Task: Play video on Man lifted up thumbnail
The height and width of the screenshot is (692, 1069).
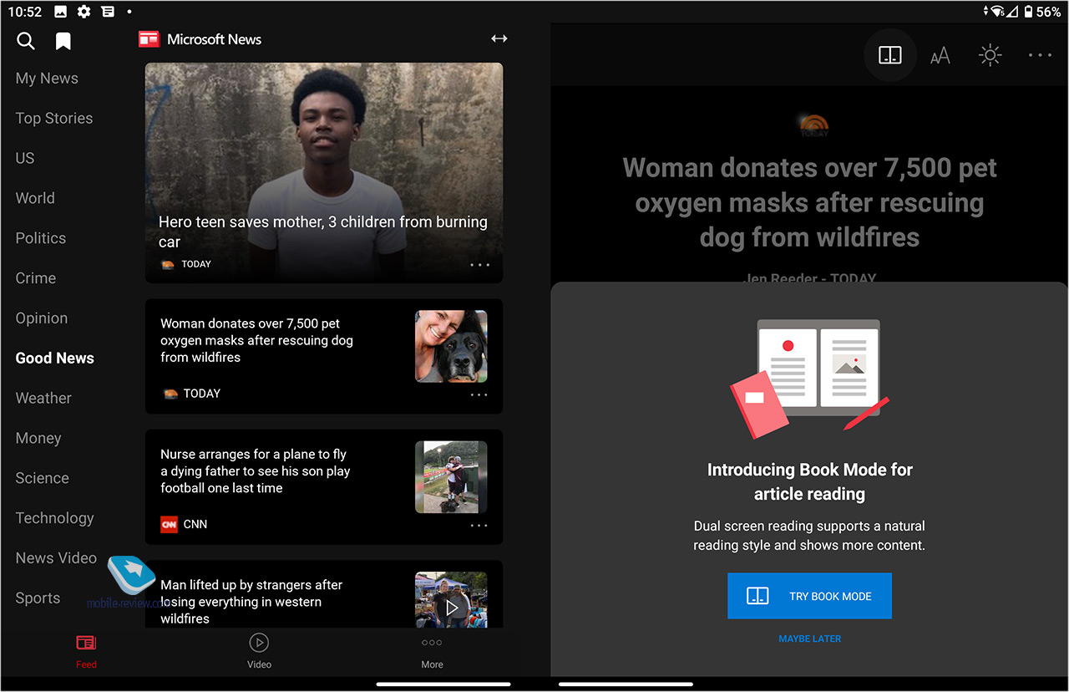Action: click(451, 608)
